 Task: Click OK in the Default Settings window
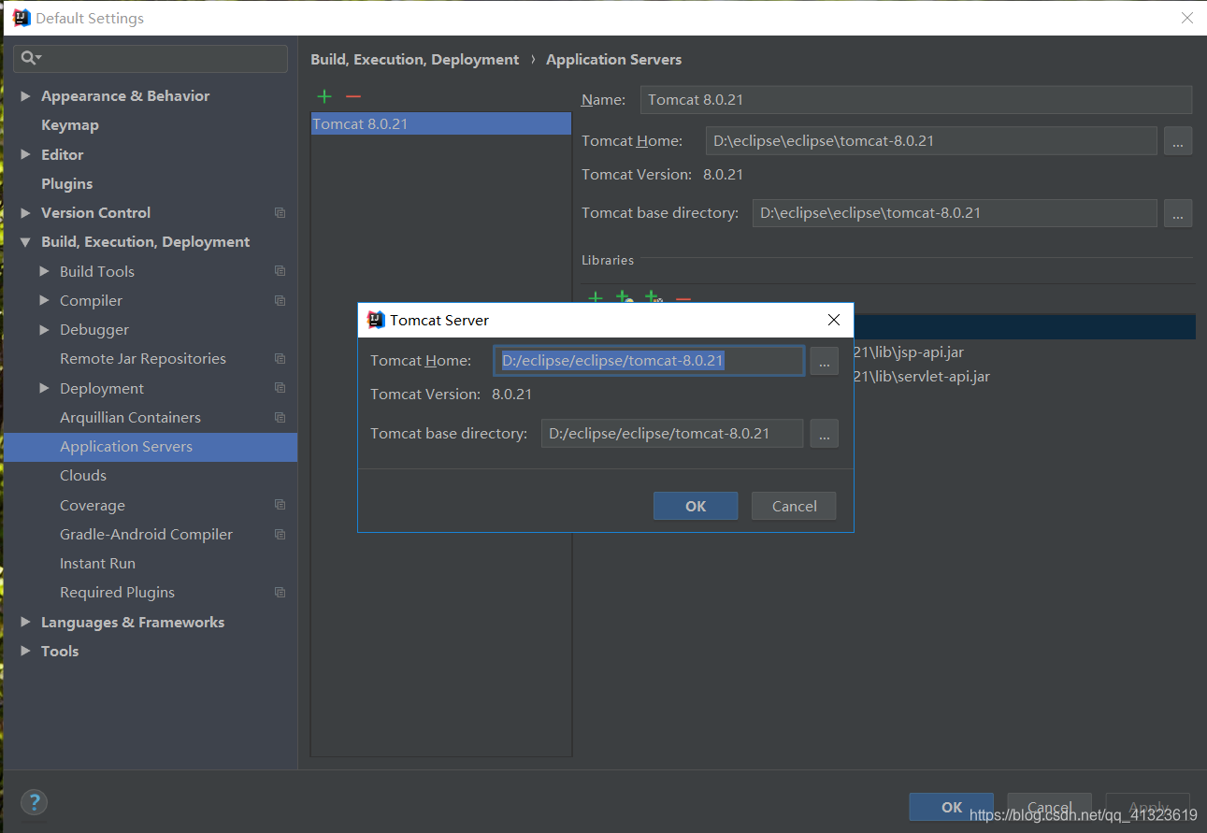click(951, 807)
